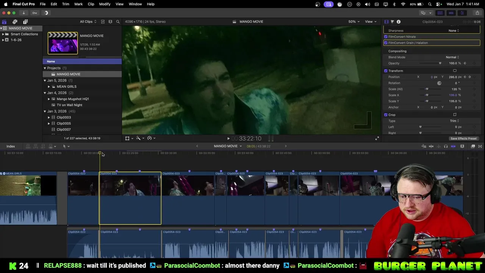This screenshot has height=273, width=485.
Task: Toggle snapping icon in timeline
Action: 453,146
